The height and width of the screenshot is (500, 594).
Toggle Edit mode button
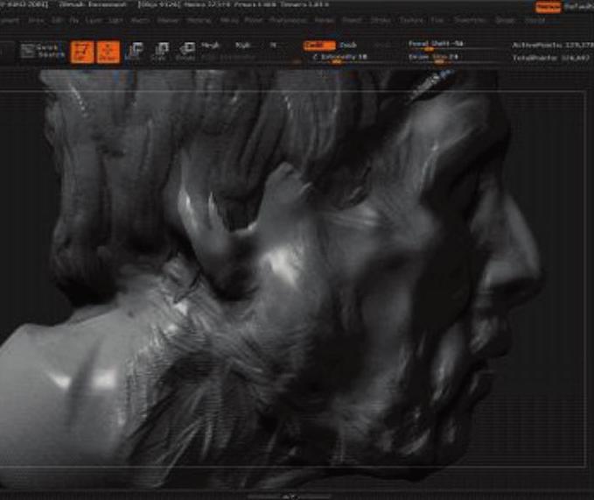(x=82, y=53)
